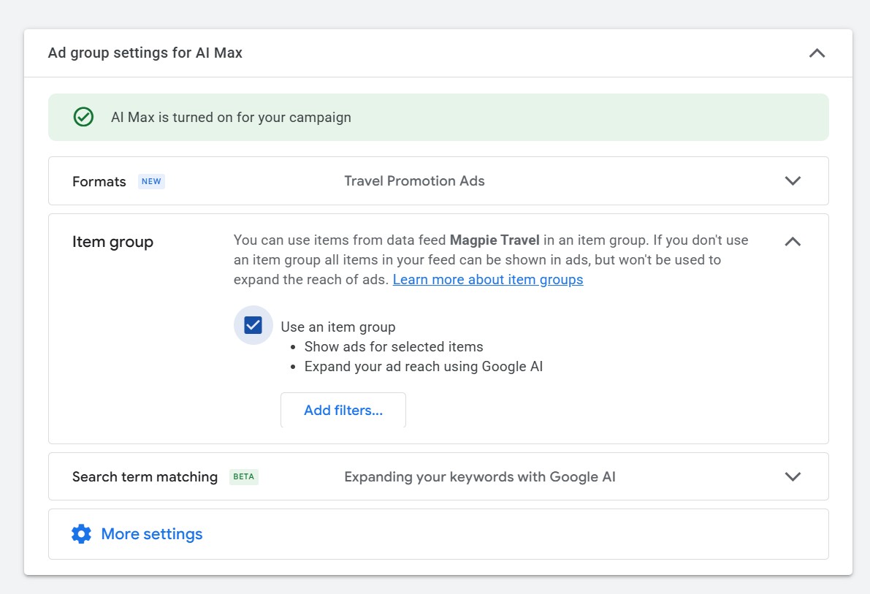The height and width of the screenshot is (594, 870).
Task: Click the BETA badge beside Search term matching
Action: click(x=243, y=477)
